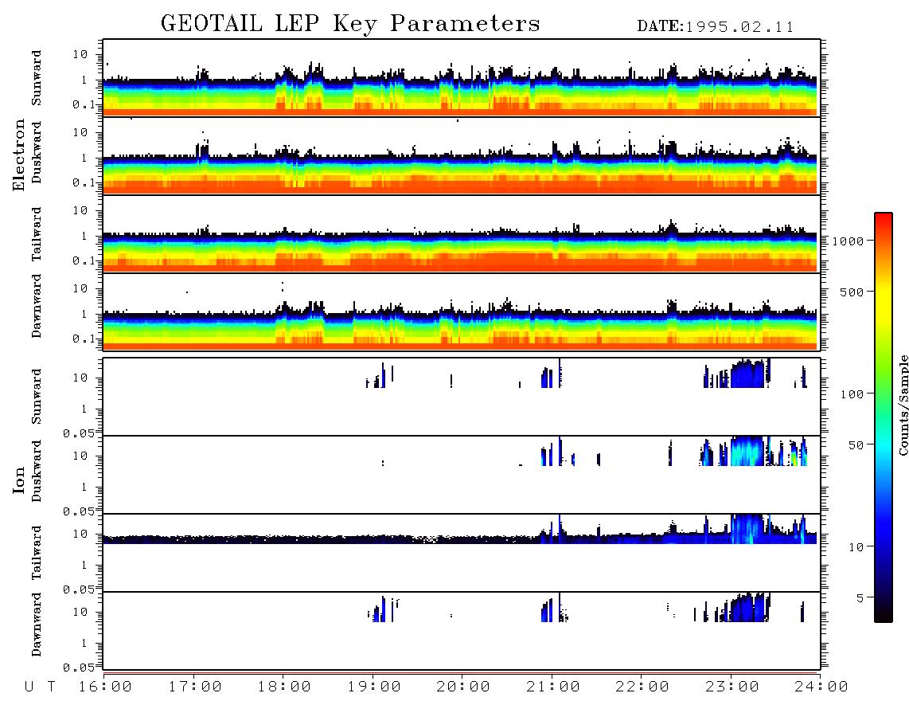Click the 1000 colorbar tick value
The height and width of the screenshot is (701, 909).
tap(849, 241)
